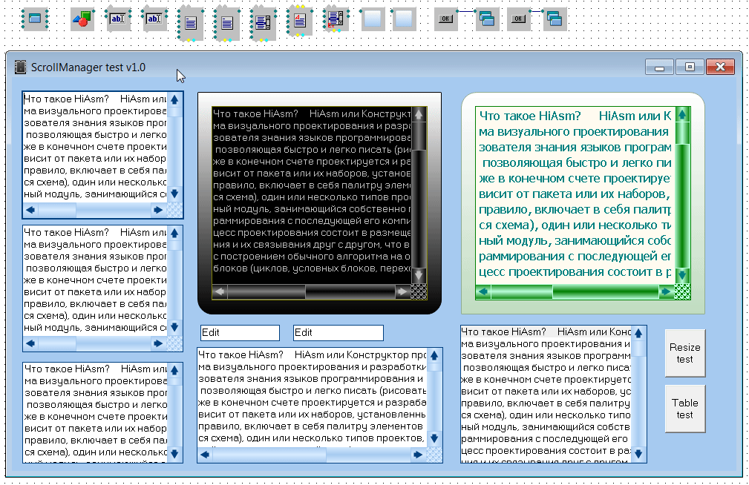Focus the right Edit input field

click(338, 333)
